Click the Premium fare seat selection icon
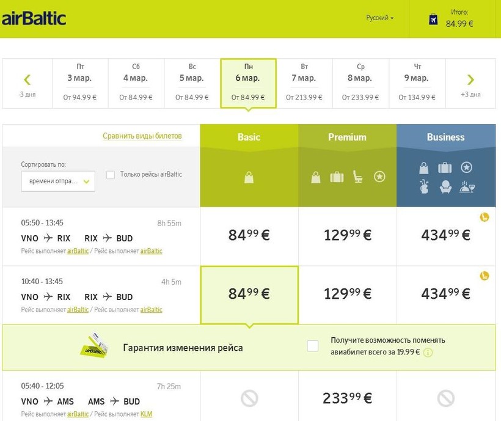The height and width of the screenshot is (421, 501). (x=358, y=177)
